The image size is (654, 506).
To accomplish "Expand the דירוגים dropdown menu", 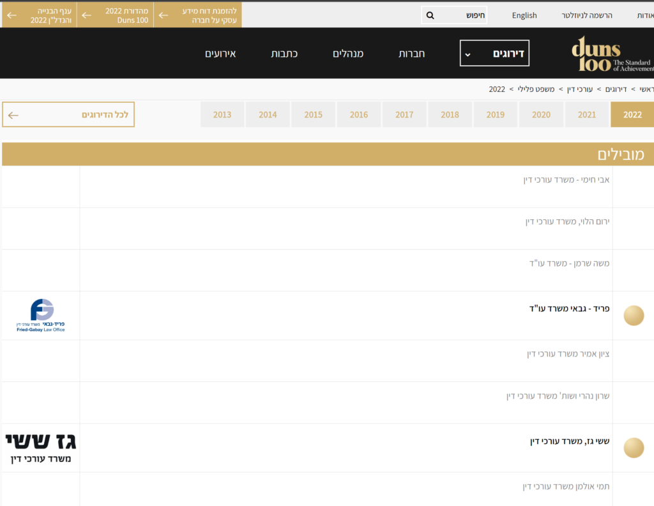I will click(494, 54).
